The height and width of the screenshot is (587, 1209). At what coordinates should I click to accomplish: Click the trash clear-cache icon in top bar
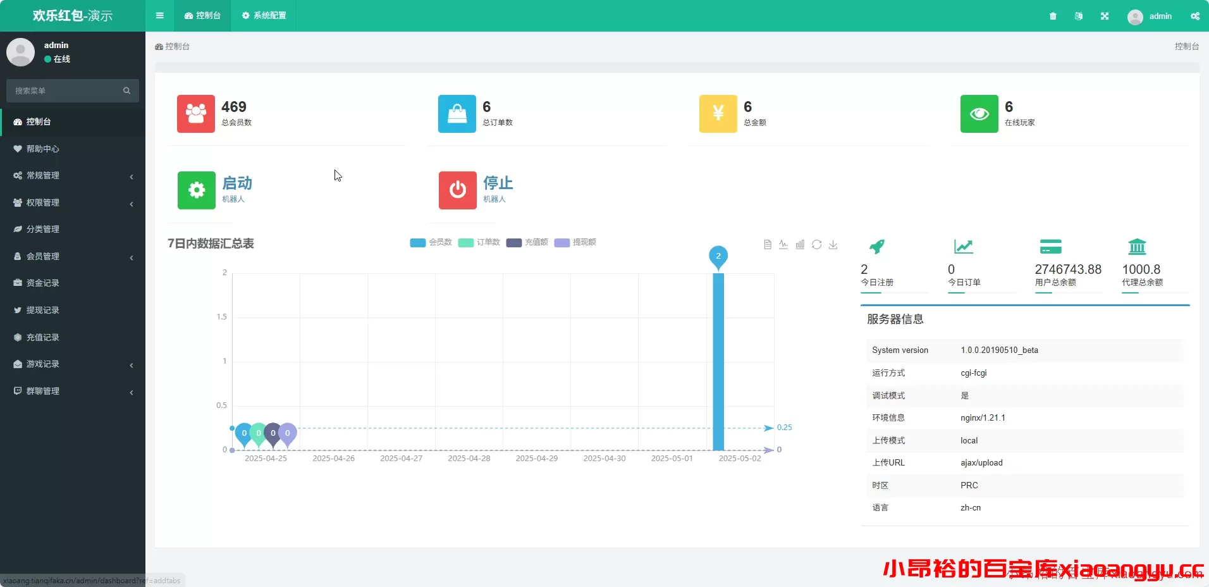pyautogui.click(x=1053, y=16)
